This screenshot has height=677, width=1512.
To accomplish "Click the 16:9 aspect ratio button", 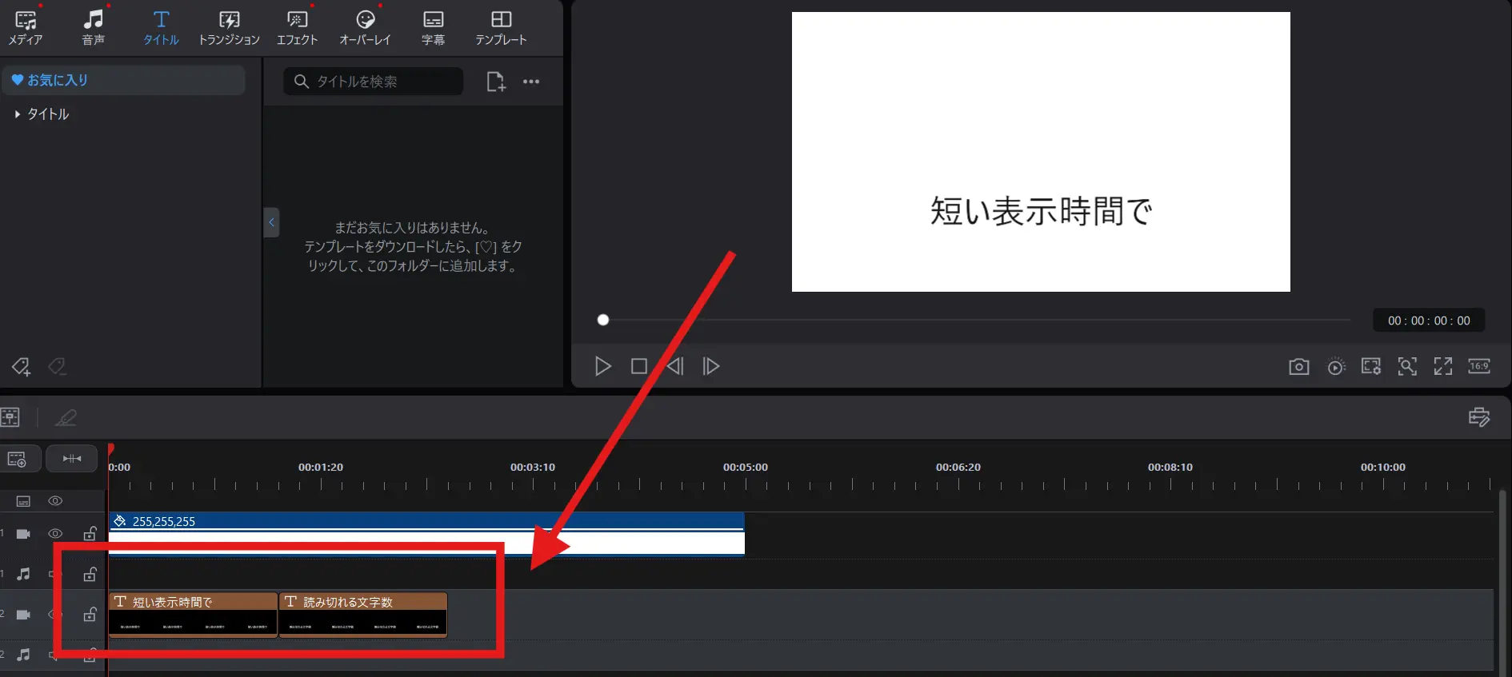I will click(1479, 366).
